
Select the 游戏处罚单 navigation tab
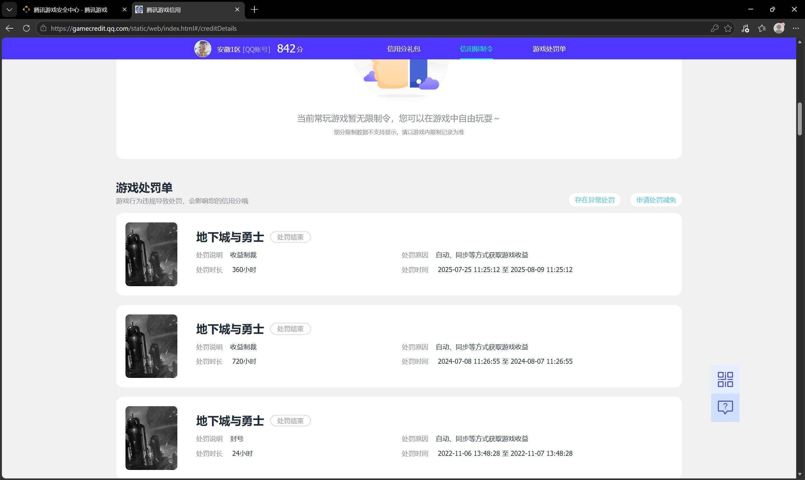[x=549, y=49]
